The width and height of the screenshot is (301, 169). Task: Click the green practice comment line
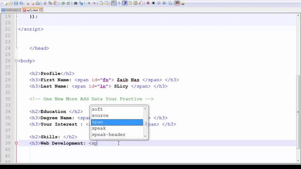(x=91, y=99)
